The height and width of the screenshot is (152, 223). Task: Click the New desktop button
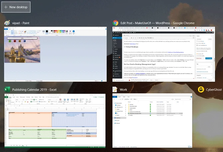tap(16, 7)
